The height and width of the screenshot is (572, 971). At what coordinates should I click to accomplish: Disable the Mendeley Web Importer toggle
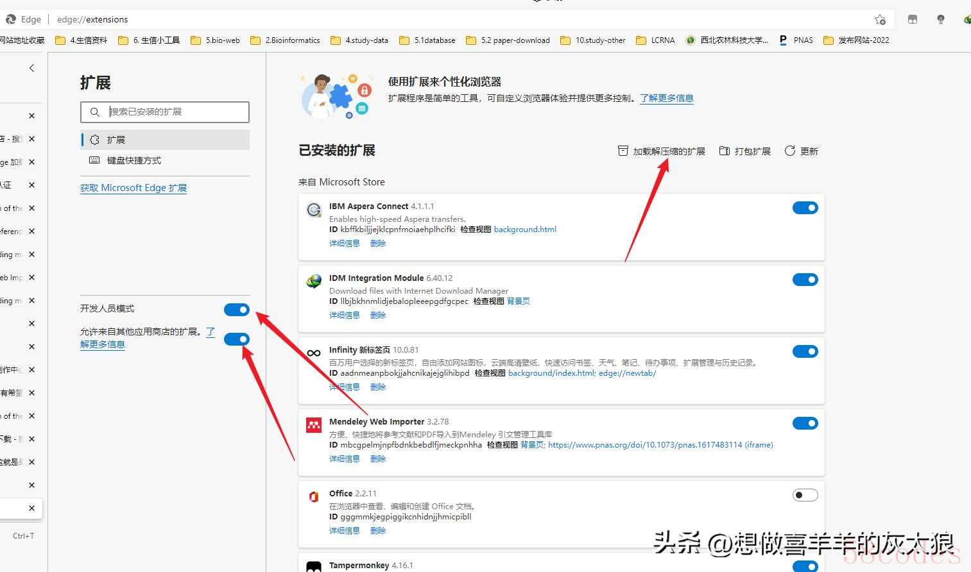(805, 423)
